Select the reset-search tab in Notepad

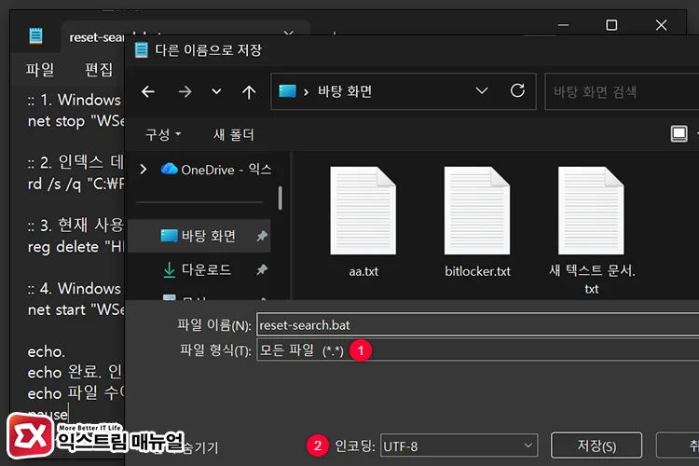[x=95, y=37]
